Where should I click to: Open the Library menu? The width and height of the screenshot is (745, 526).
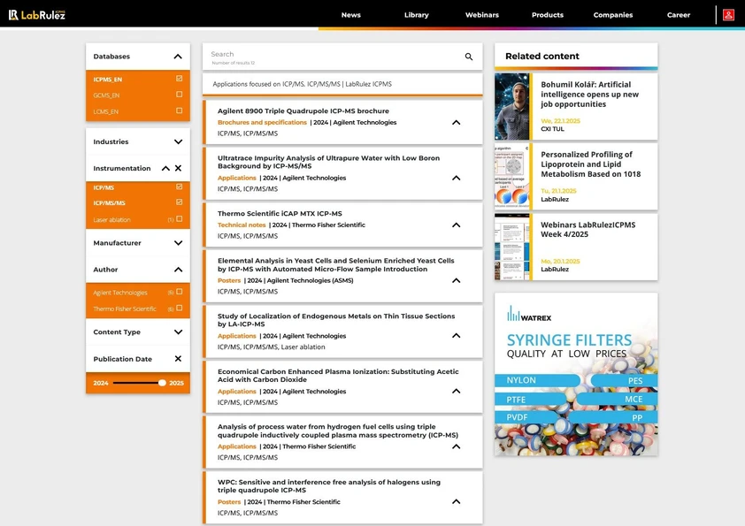click(416, 15)
